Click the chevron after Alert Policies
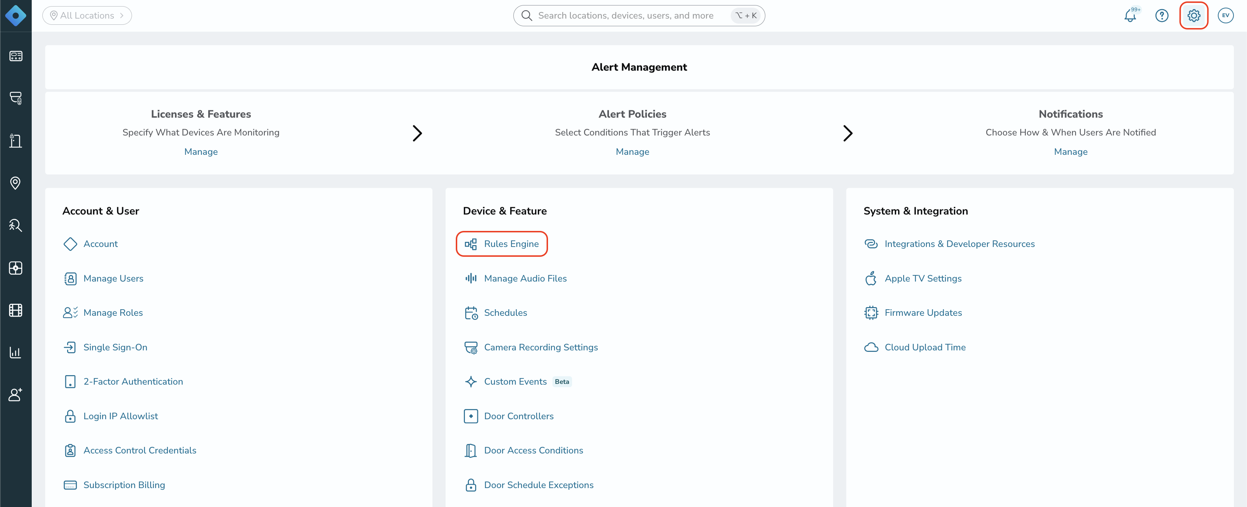Screen dimensions: 1247x507 click(x=848, y=133)
